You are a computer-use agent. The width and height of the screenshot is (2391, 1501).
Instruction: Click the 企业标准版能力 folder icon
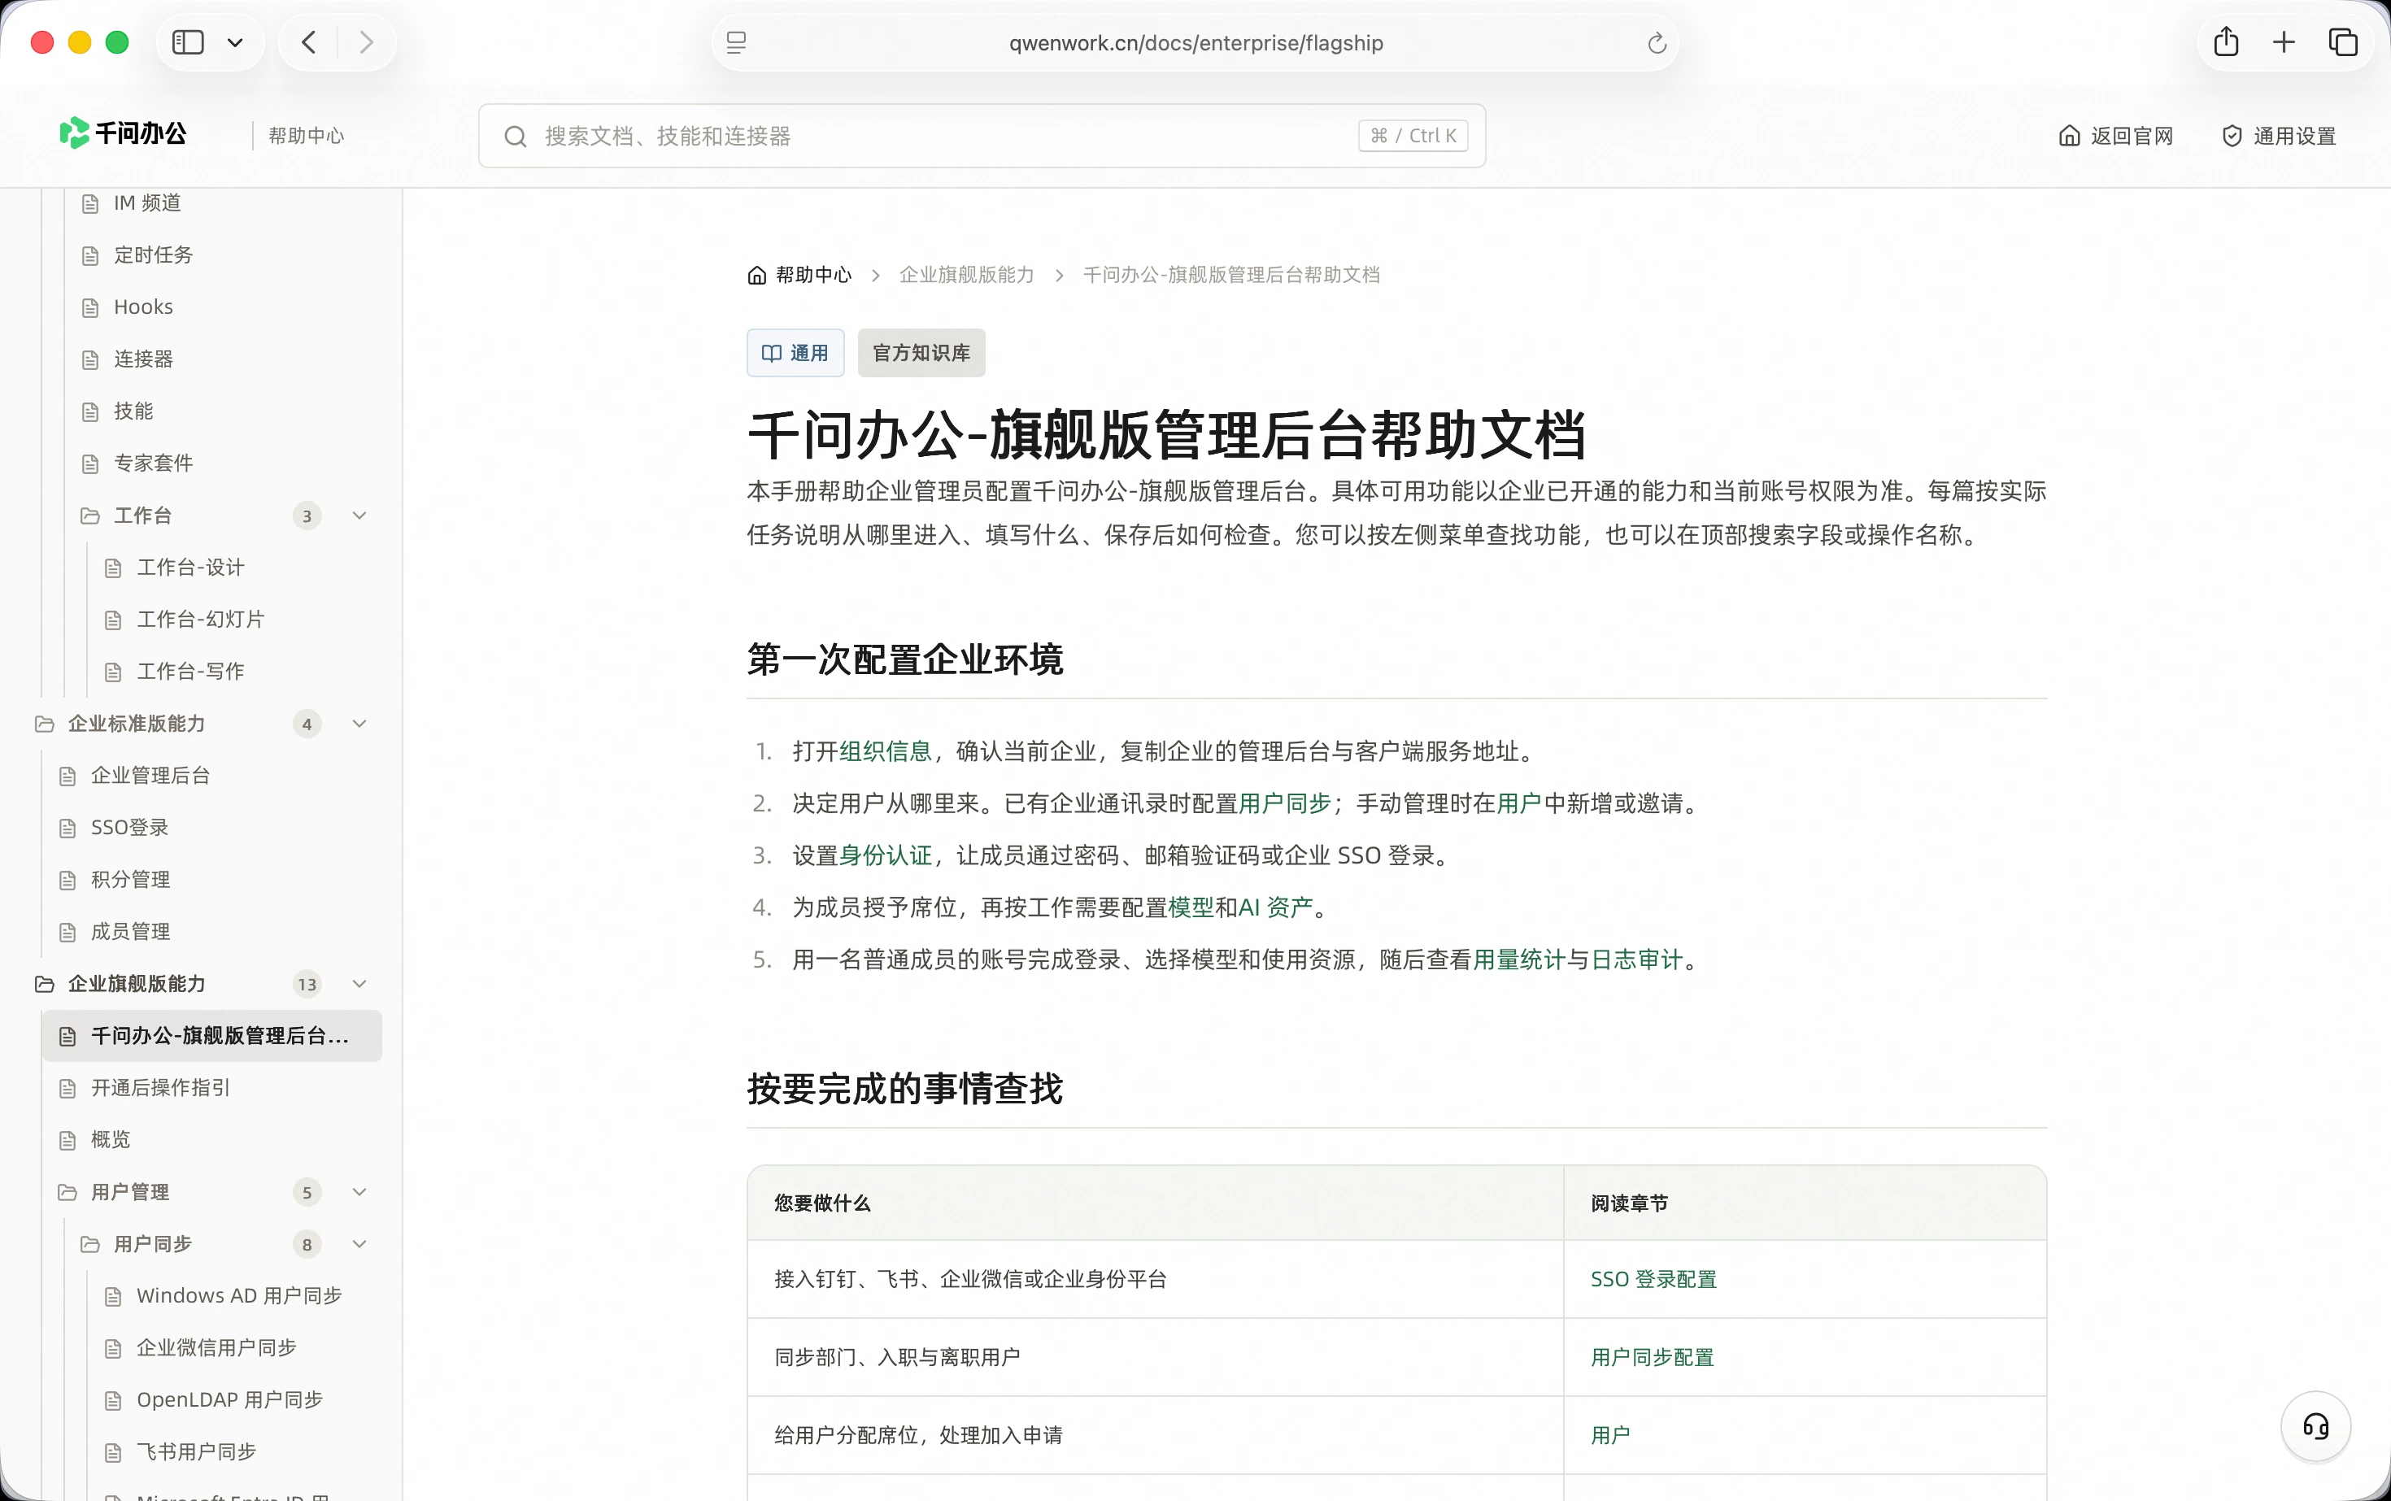point(44,724)
